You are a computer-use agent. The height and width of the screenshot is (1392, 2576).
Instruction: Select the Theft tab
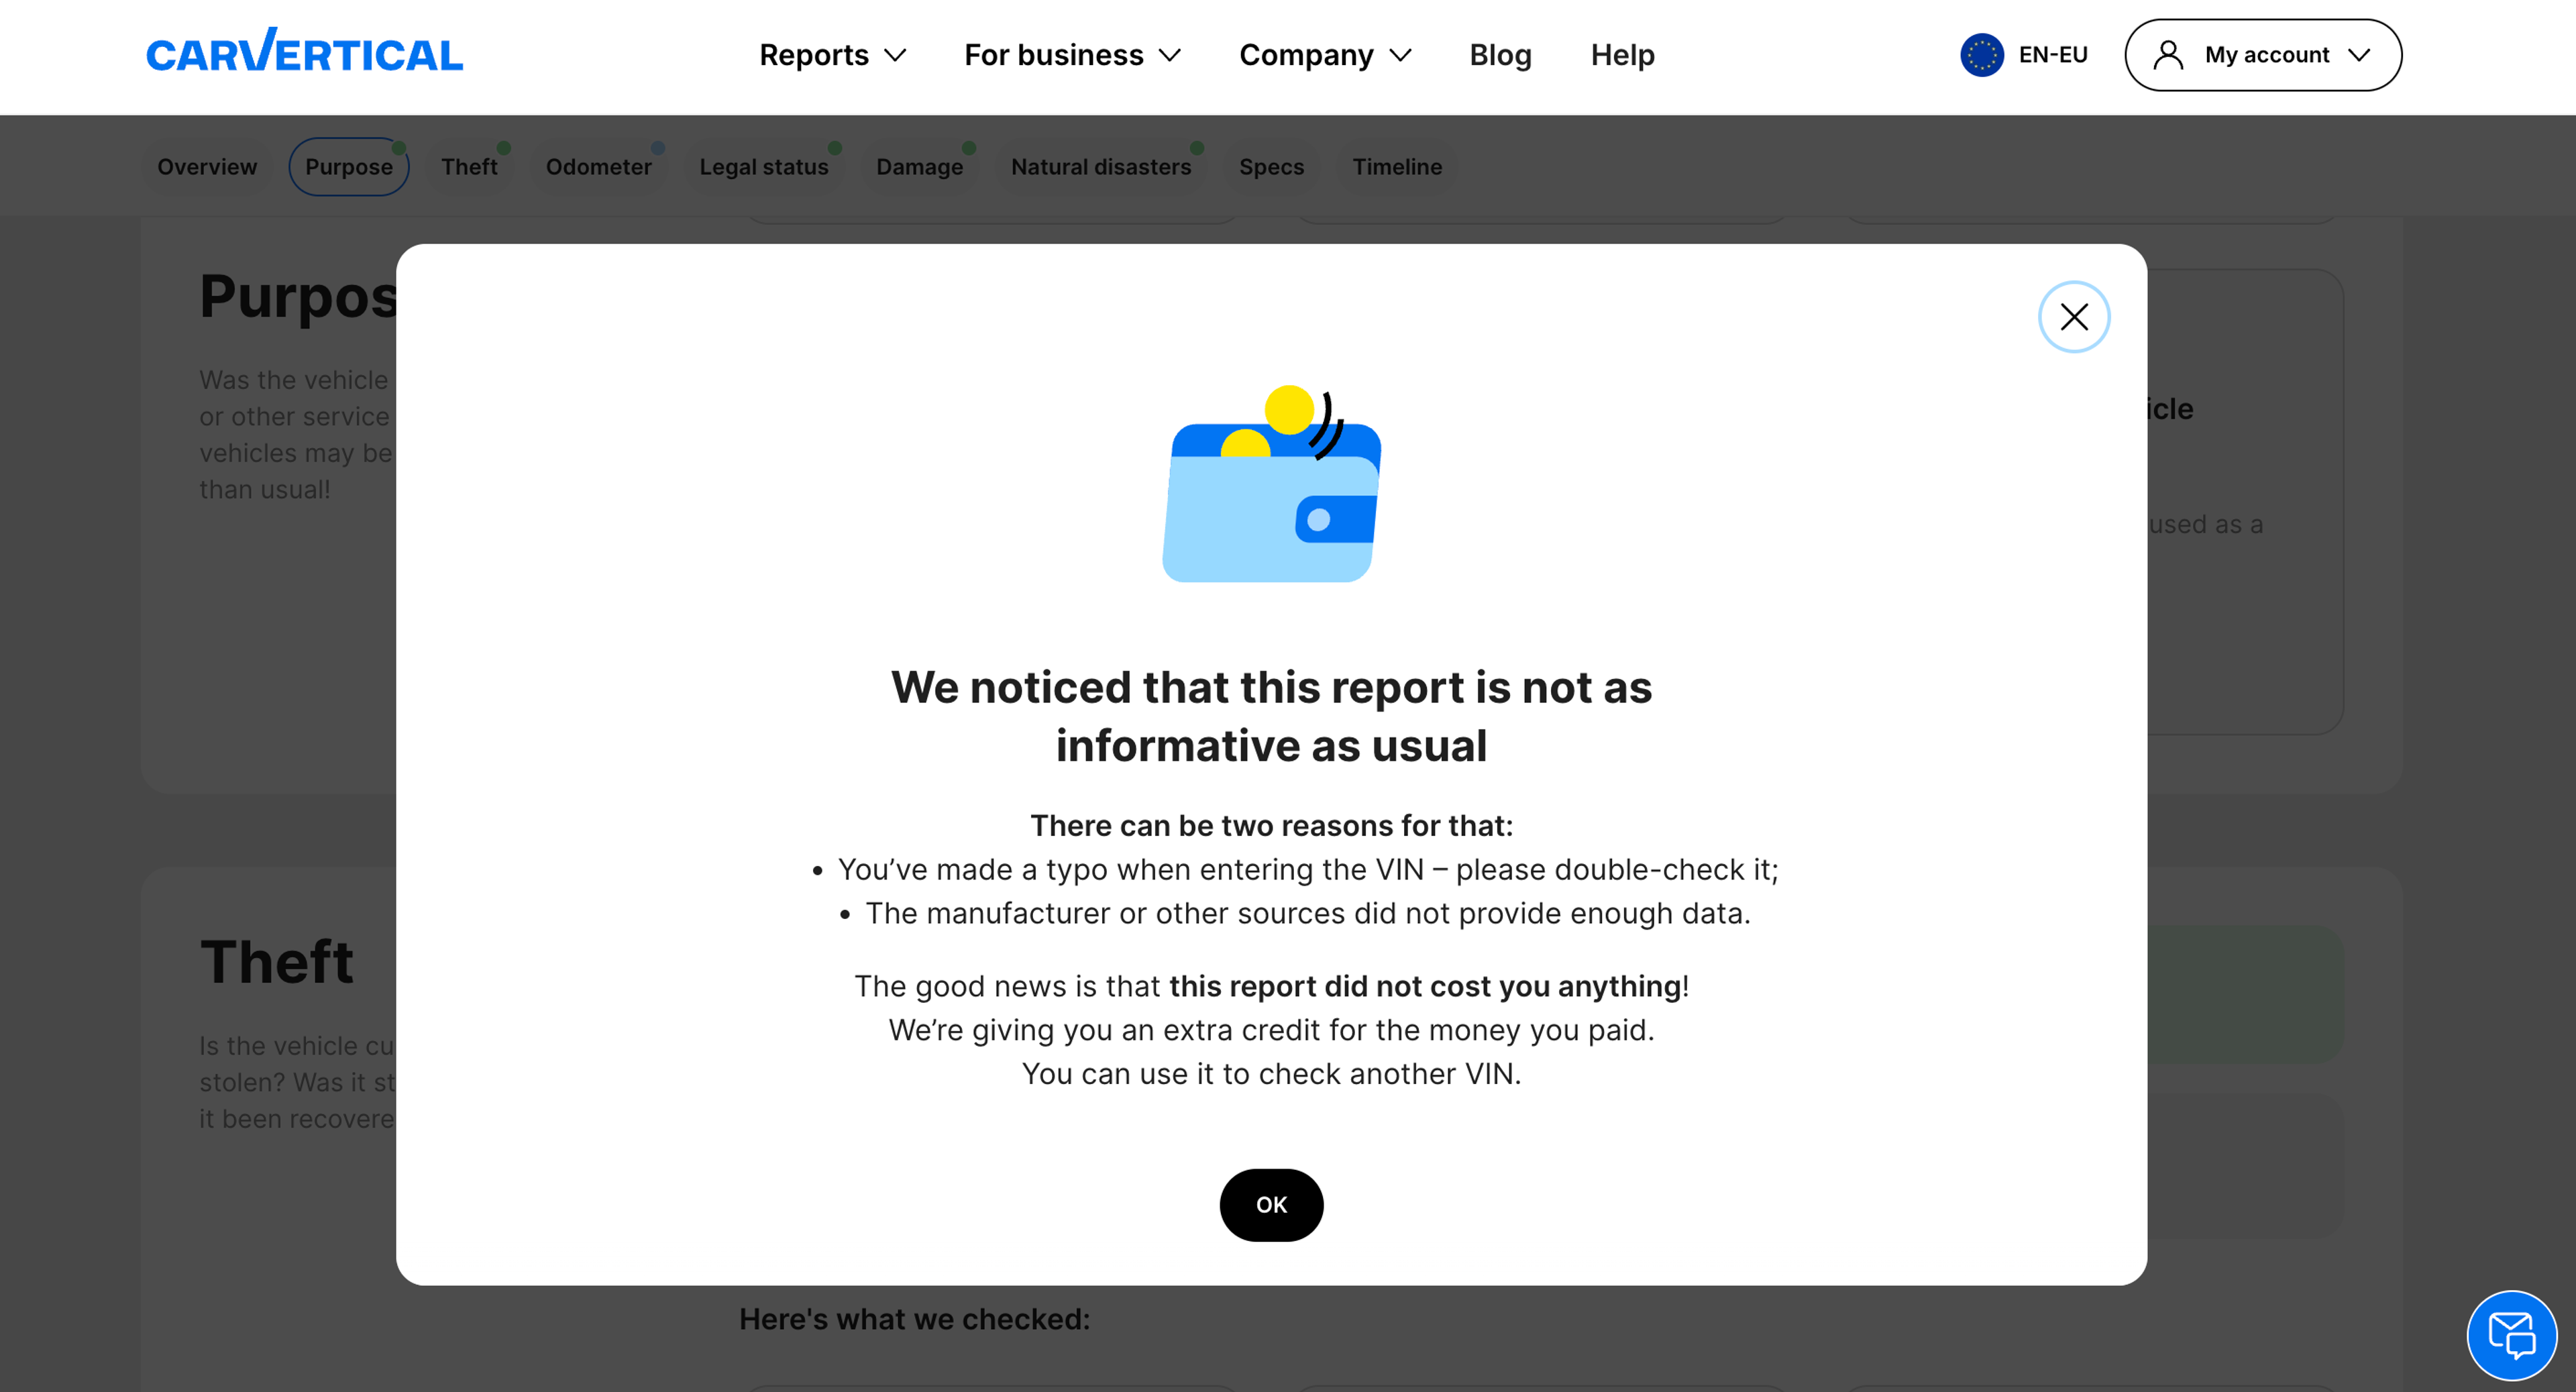469,167
